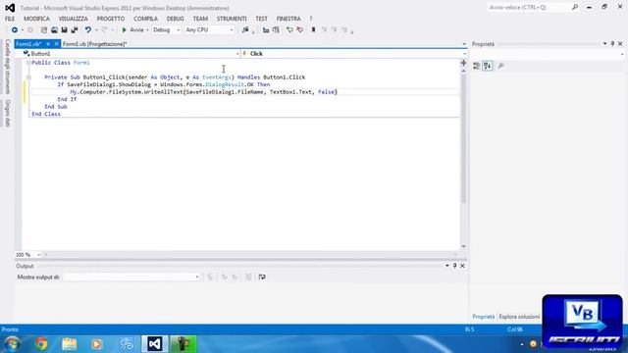Open the media player taskbar icon
This screenshot has height=353, width=628.
click(x=96, y=344)
